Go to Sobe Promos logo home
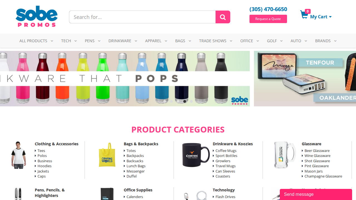Viewport: 356px width, 200px height. click(x=37, y=16)
